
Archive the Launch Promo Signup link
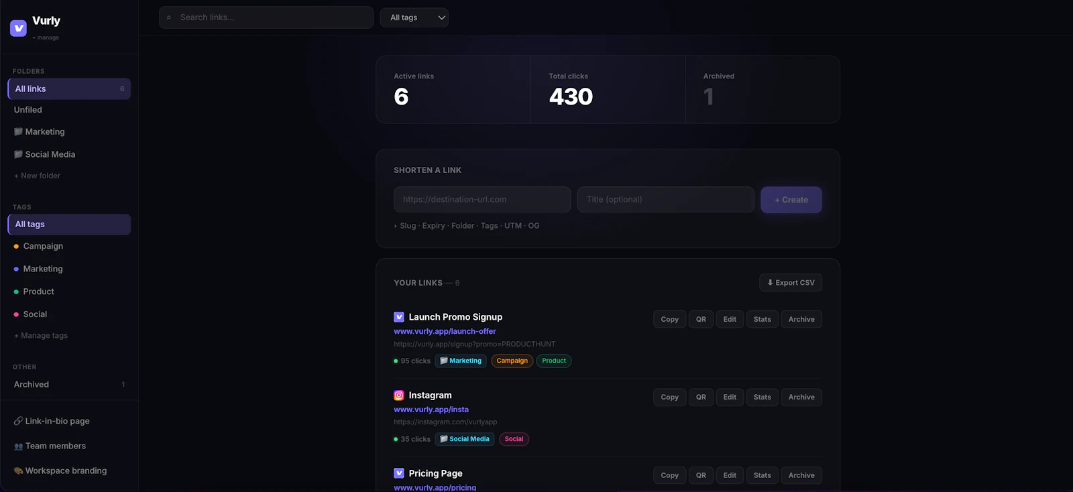[801, 320]
